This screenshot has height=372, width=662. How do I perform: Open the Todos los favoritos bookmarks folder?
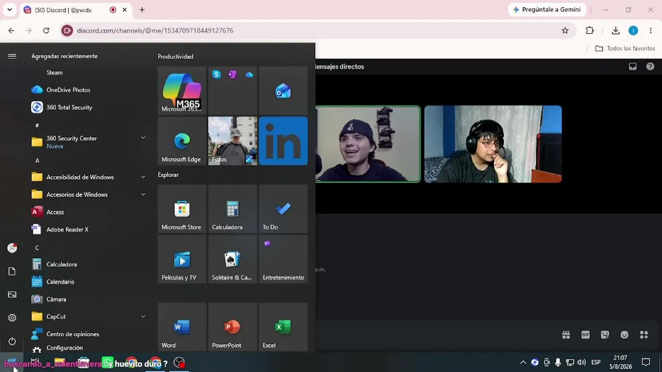(x=625, y=49)
